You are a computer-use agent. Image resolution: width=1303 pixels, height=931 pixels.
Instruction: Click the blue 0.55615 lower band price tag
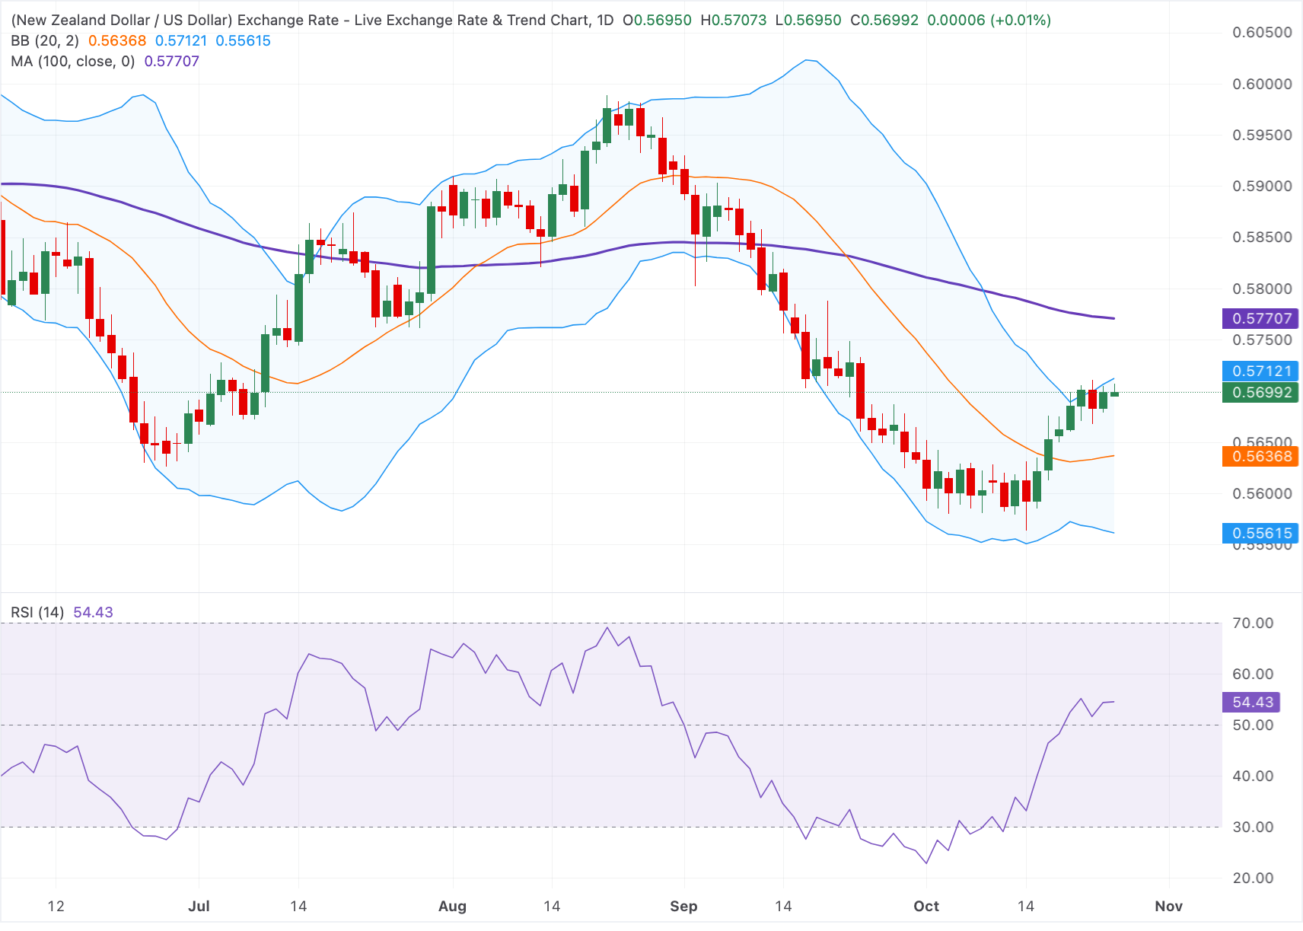point(1260,534)
